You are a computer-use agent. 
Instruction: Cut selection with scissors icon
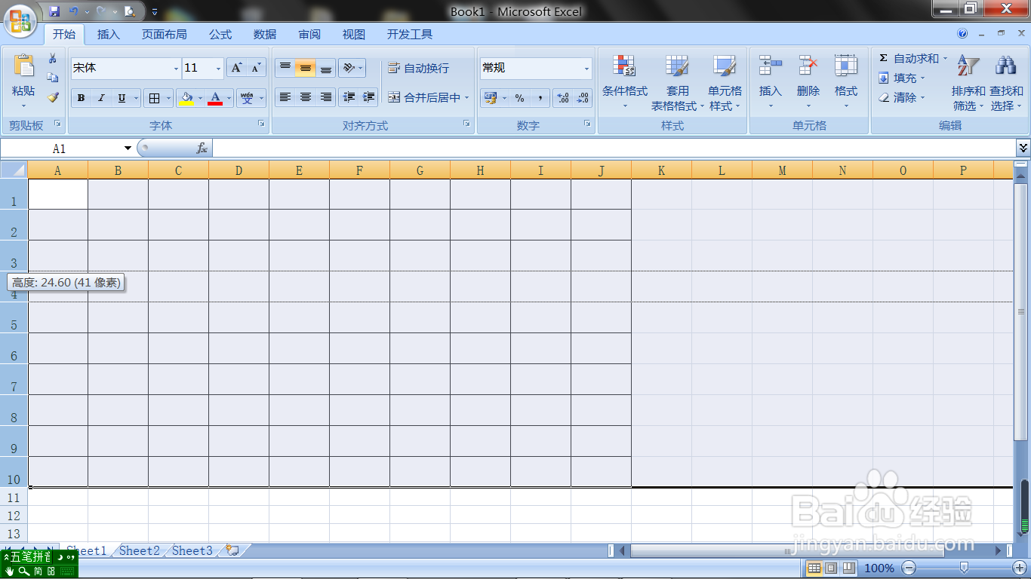point(53,58)
